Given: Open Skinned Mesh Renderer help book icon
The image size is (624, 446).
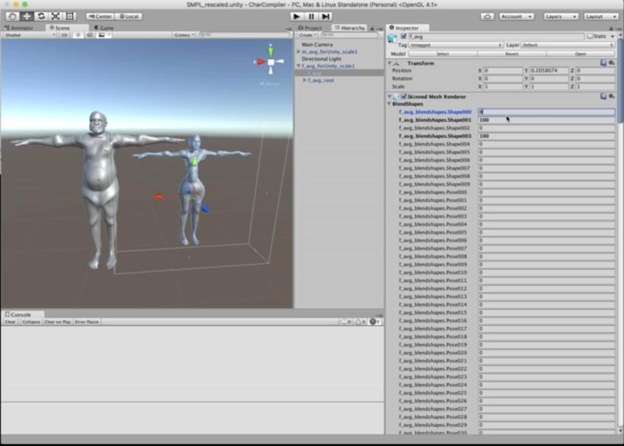Looking at the screenshot, I should click(x=603, y=96).
